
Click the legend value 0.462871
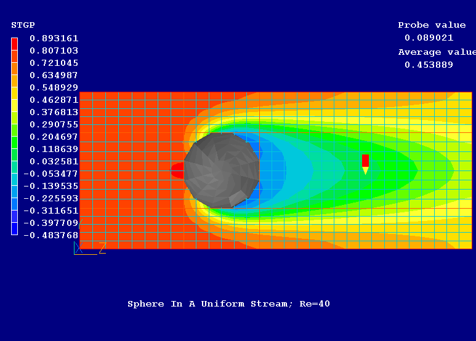point(54,100)
